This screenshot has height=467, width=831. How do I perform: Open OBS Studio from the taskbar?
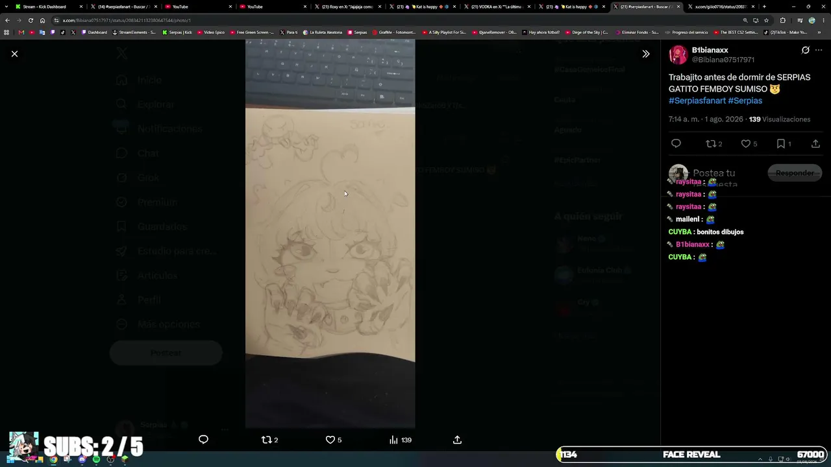pyautogui.click(x=110, y=460)
